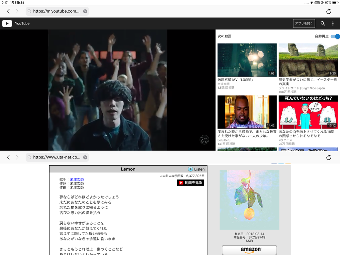Click the VPN indicator in the status bar
340x255 pixels.
[317, 3]
